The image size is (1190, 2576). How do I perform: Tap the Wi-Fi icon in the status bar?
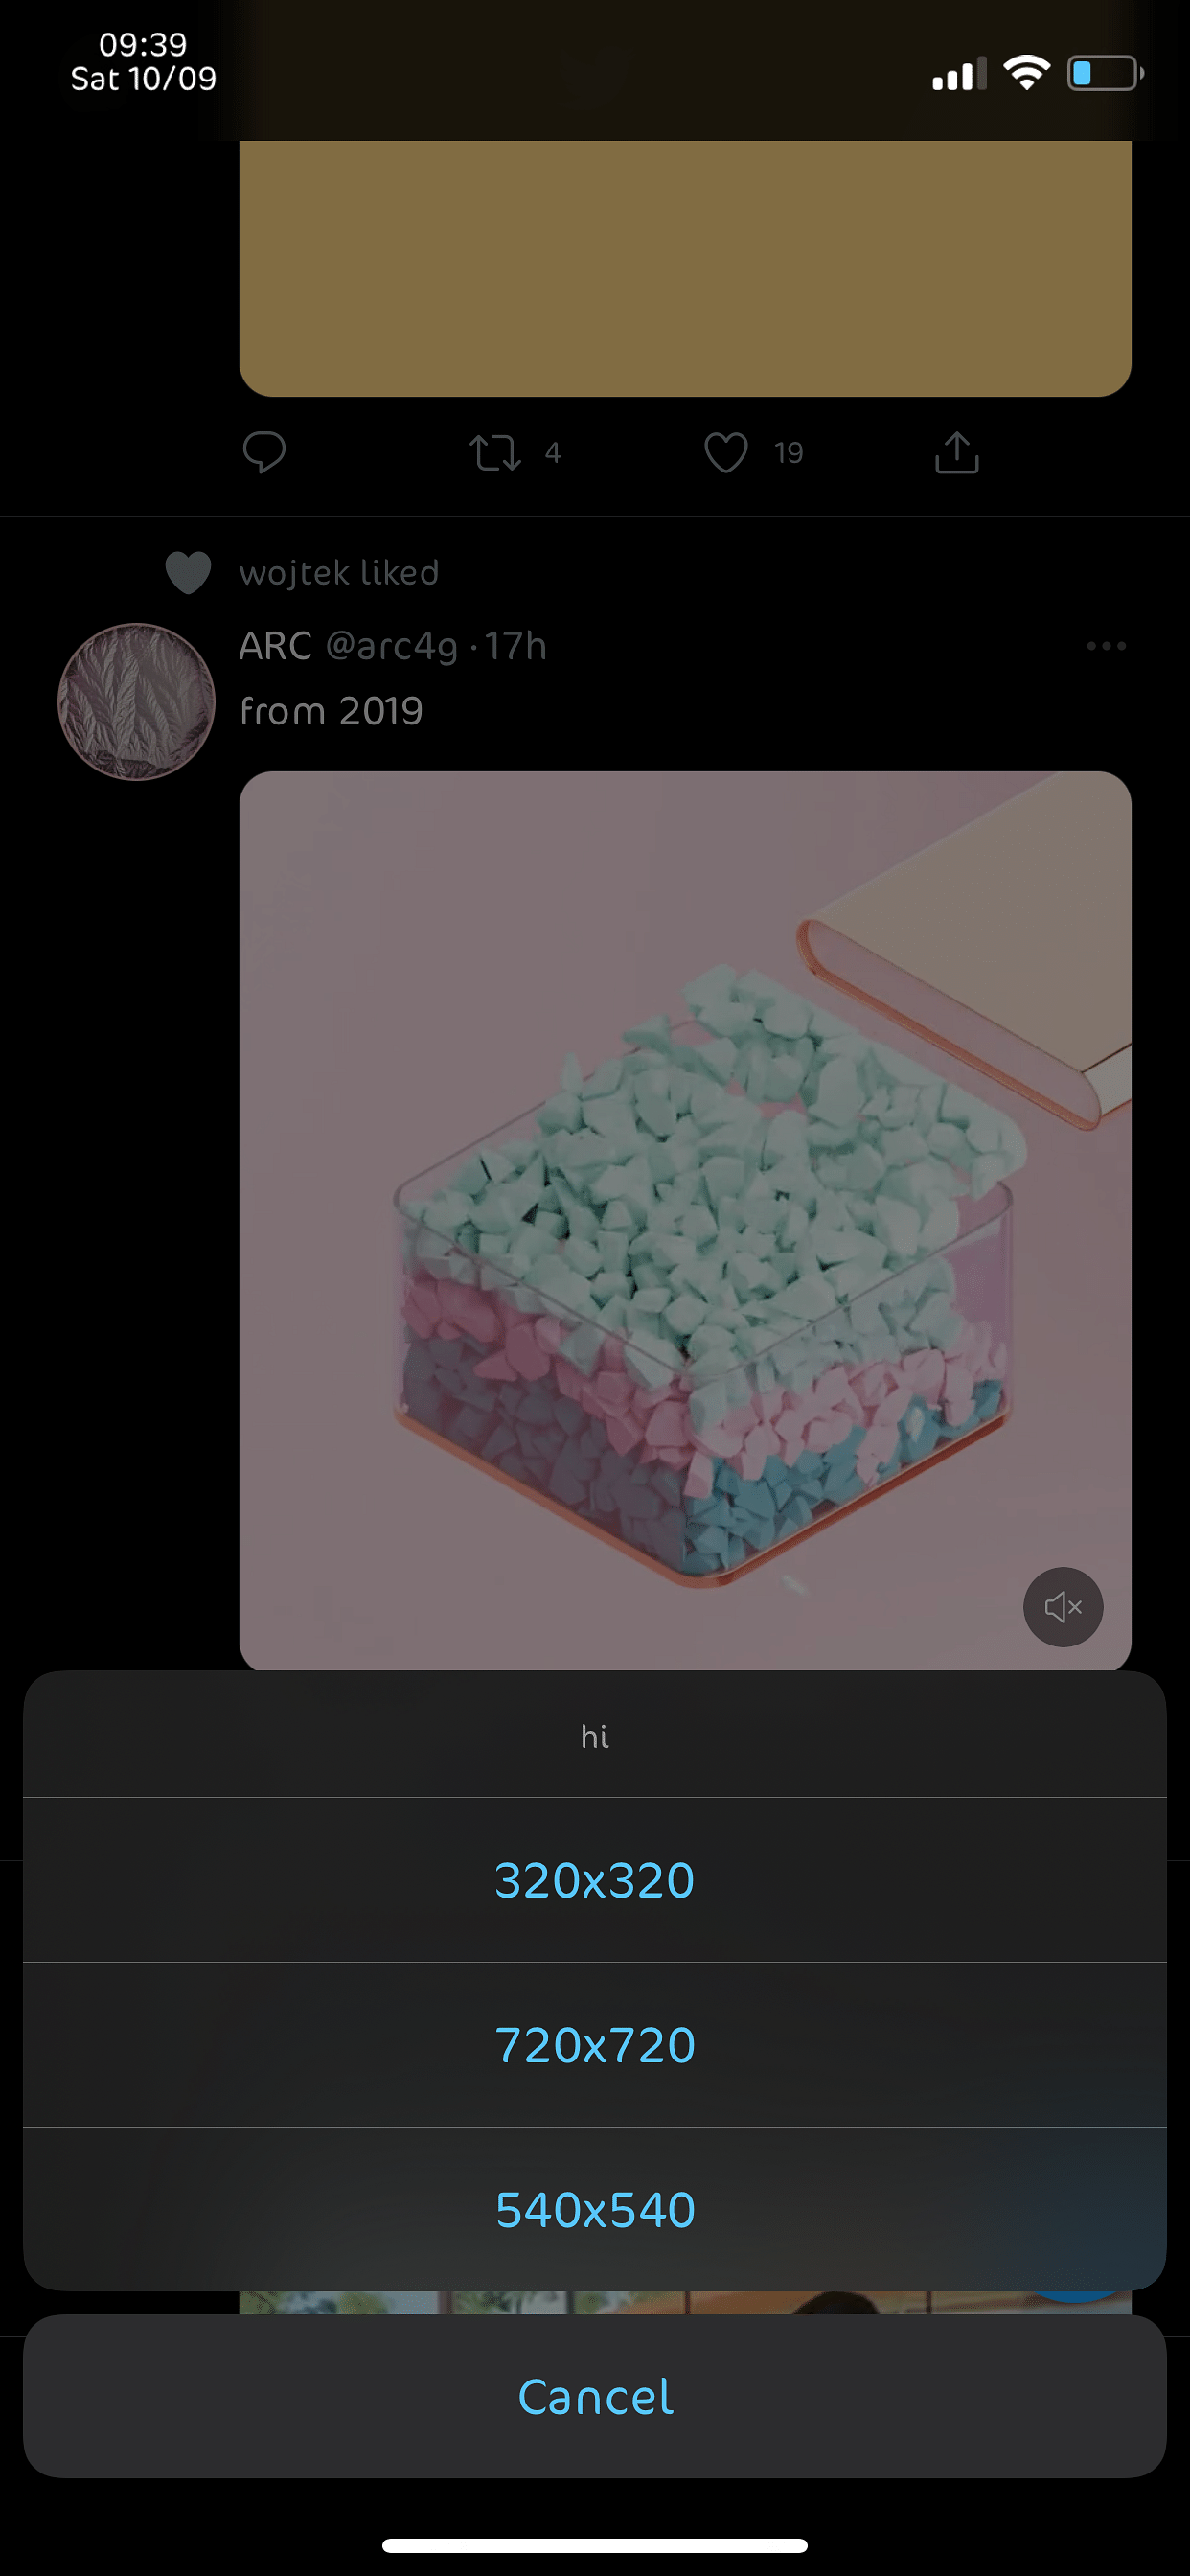1027,72
